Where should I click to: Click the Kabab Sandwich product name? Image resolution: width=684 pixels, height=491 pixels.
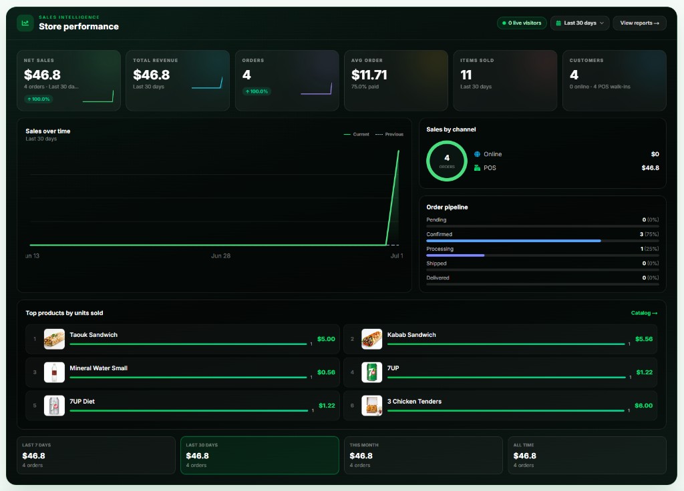tap(411, 335)
